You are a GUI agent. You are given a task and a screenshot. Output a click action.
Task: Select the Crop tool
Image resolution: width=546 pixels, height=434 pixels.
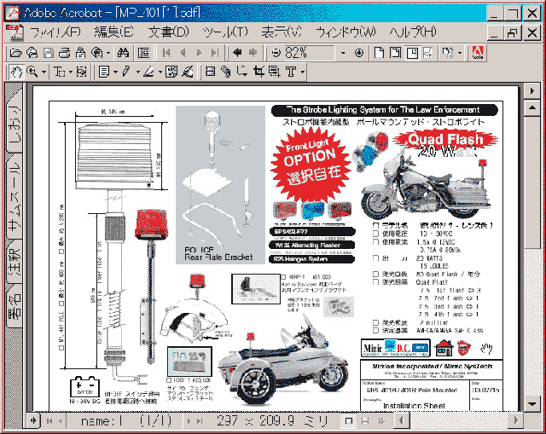[x=258, y=72]
